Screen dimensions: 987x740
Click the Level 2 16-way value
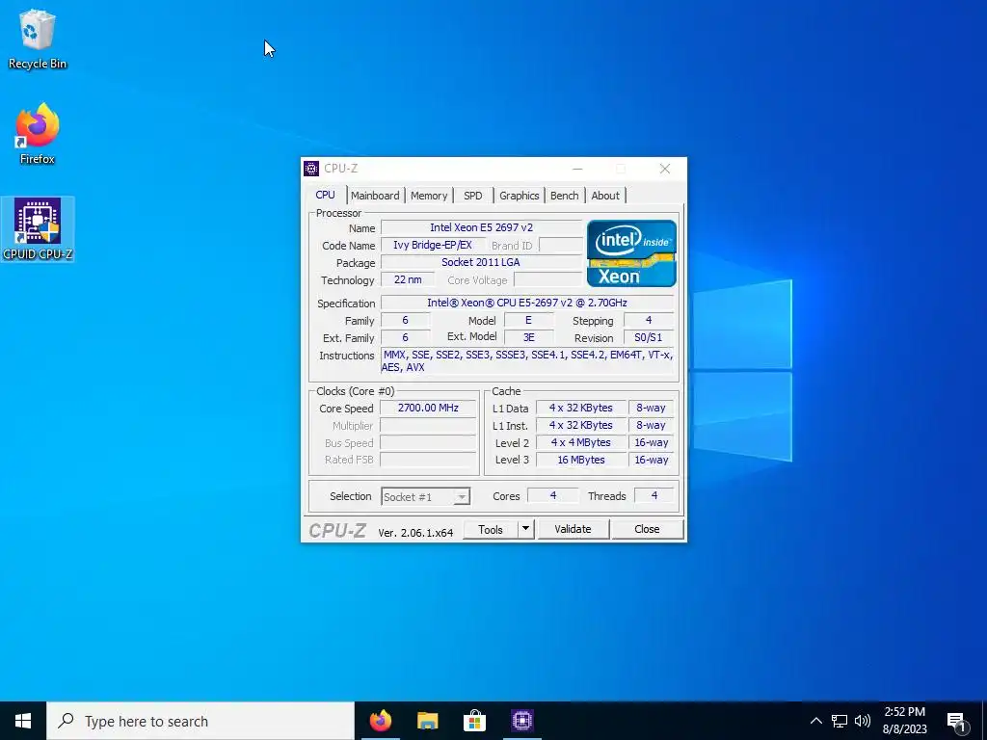(x=652, y=442)
